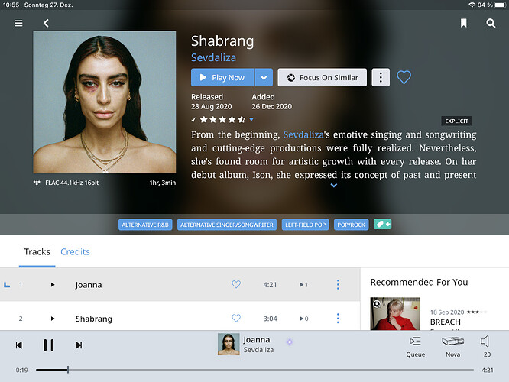Image resolution: width=509 pixels, height=382 pixels.
Task: Open album three-dot options menu
Action: pyautogui.click(x=381, y=77)
